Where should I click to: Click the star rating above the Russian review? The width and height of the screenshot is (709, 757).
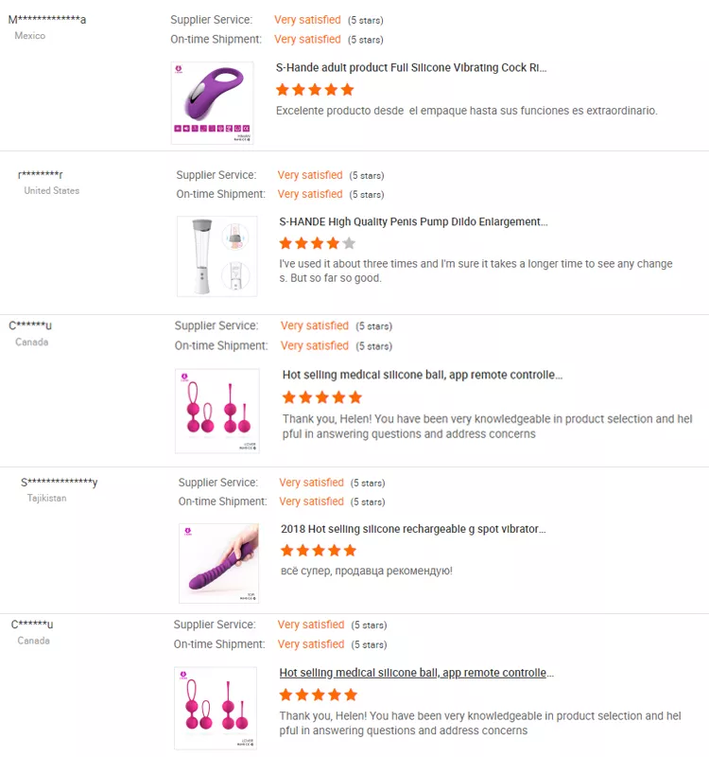[x=319, y=550]
